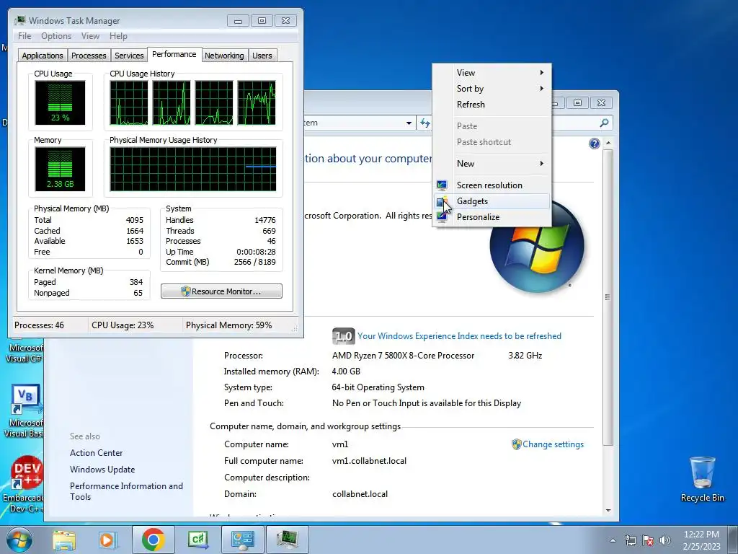Click the search magnifier in System window
Screen dimensions: 738x554
(x=605, y=123)
